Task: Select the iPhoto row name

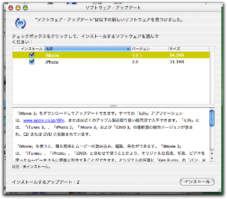Action: (x=52, y=62)
